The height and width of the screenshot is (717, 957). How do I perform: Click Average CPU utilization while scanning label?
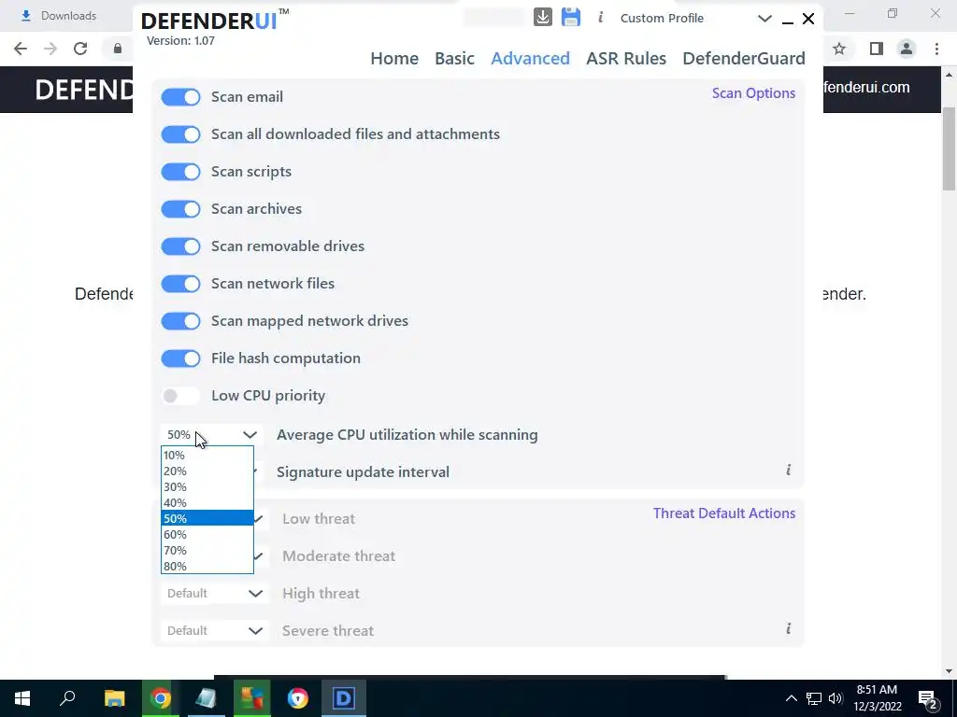407,435
